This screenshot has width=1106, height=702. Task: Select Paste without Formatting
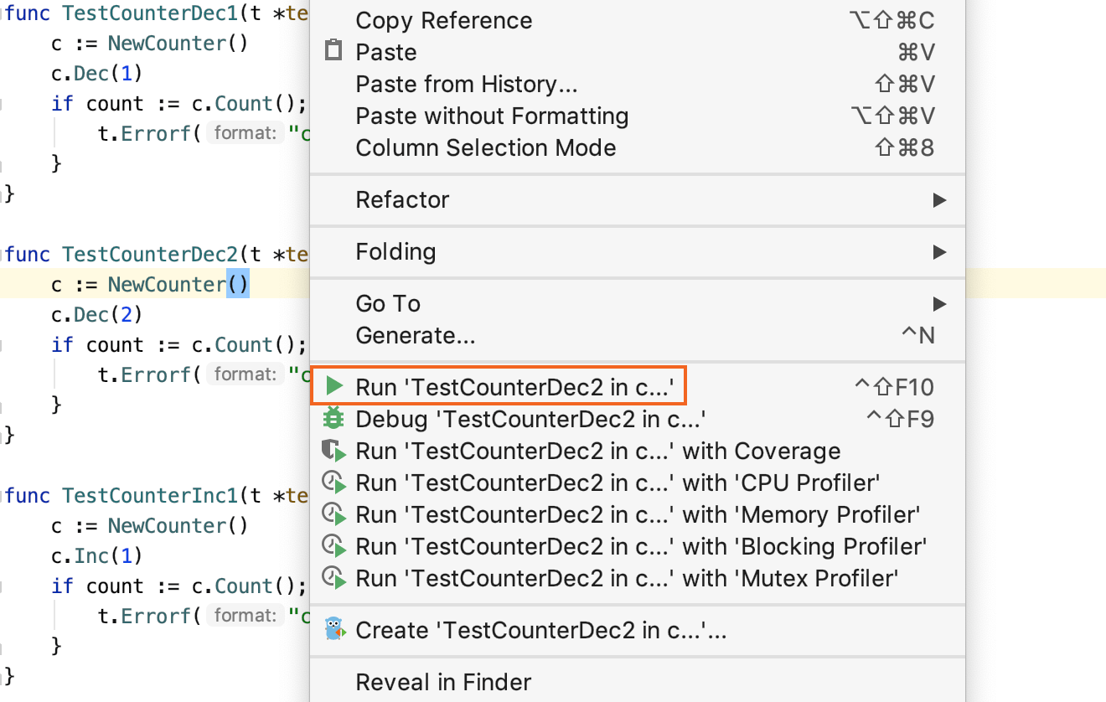click(492, 116)
